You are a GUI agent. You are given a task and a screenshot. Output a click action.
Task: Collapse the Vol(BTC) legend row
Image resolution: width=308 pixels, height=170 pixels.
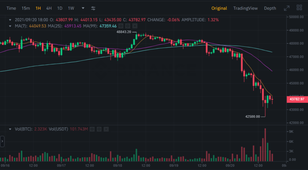click(10, 129)
